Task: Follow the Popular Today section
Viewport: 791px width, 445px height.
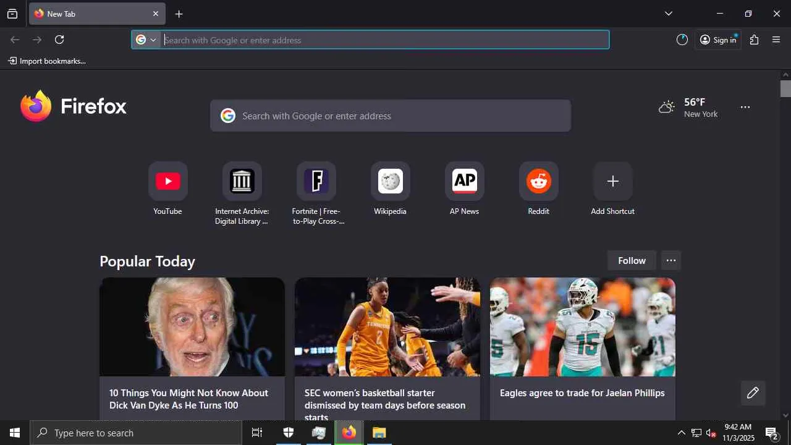Action: coord(632,261)
